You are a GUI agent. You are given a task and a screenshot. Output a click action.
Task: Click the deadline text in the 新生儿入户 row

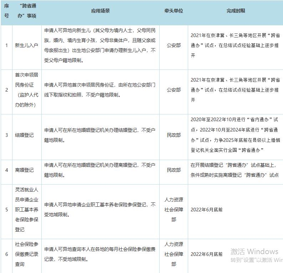click(x=235, y=45)
